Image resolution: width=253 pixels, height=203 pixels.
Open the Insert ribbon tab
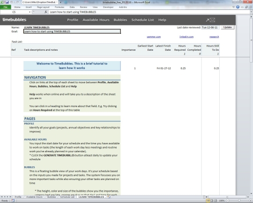coord(29,7)
